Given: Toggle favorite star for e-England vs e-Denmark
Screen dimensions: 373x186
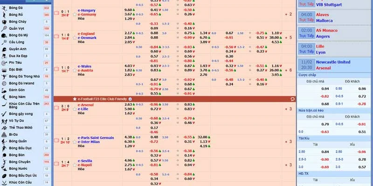Looking at the screenshot, I should (74, 38).
